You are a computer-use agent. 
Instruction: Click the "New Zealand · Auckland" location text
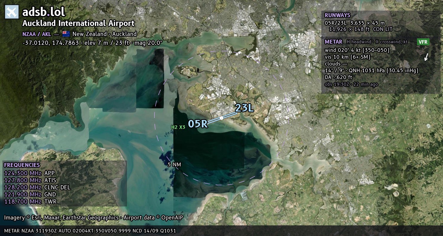105,34
